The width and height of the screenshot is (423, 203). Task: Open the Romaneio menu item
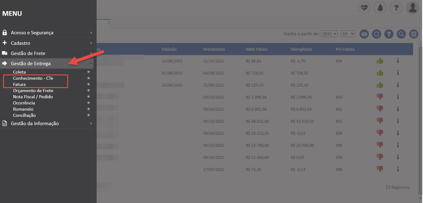pyautogui.click(x=23, y=109)
